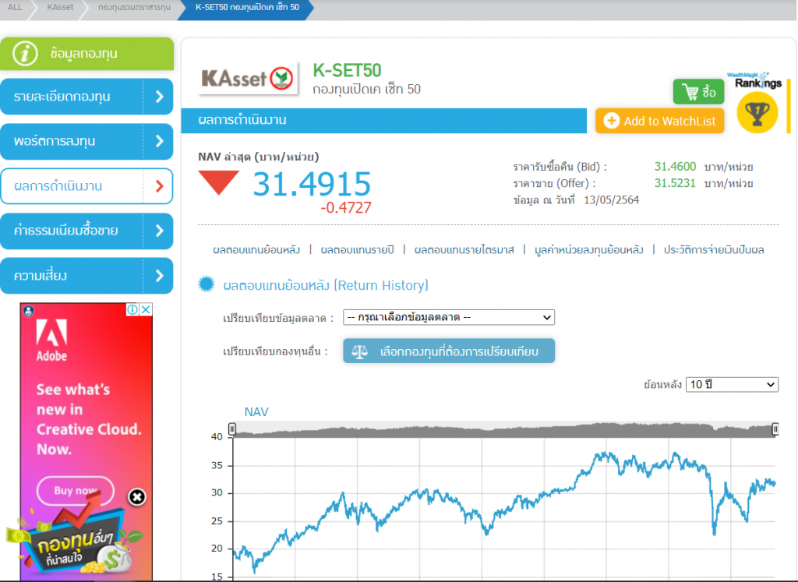Screen dimensions: 798x582
Task: Open the ย้อนหลัง 10 ปี period dropdown
Action: click(x=732, y=384)
